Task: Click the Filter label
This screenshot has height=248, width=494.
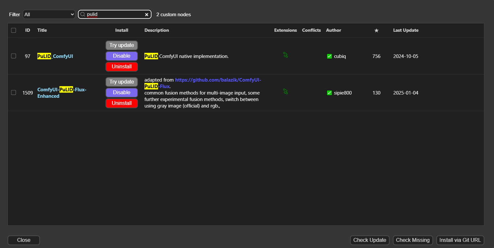Action: (x=15, y=15)
